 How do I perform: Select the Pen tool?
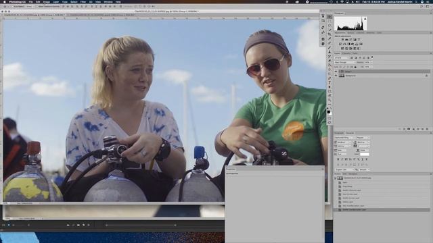(329, 78)
